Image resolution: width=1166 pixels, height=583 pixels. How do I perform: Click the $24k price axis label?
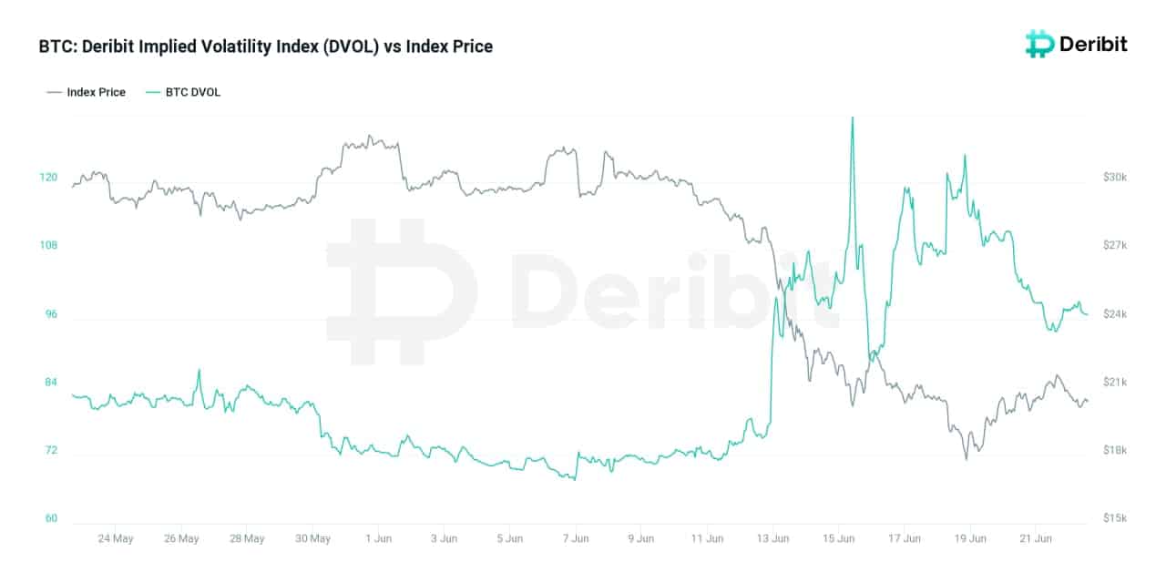(x=1116, y=314)
